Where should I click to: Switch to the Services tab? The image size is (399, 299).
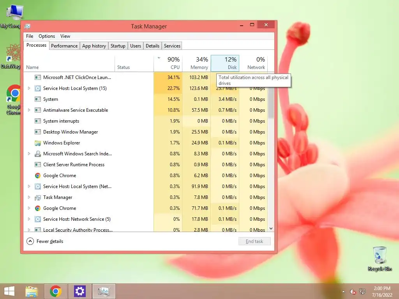point(172,46)
